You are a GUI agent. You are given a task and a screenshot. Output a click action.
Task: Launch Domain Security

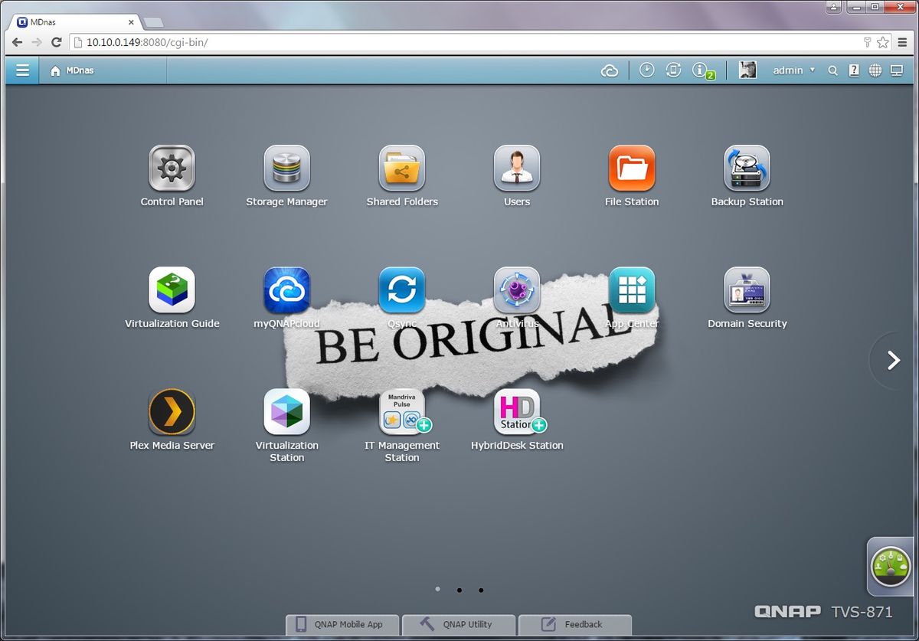[747, 290]
